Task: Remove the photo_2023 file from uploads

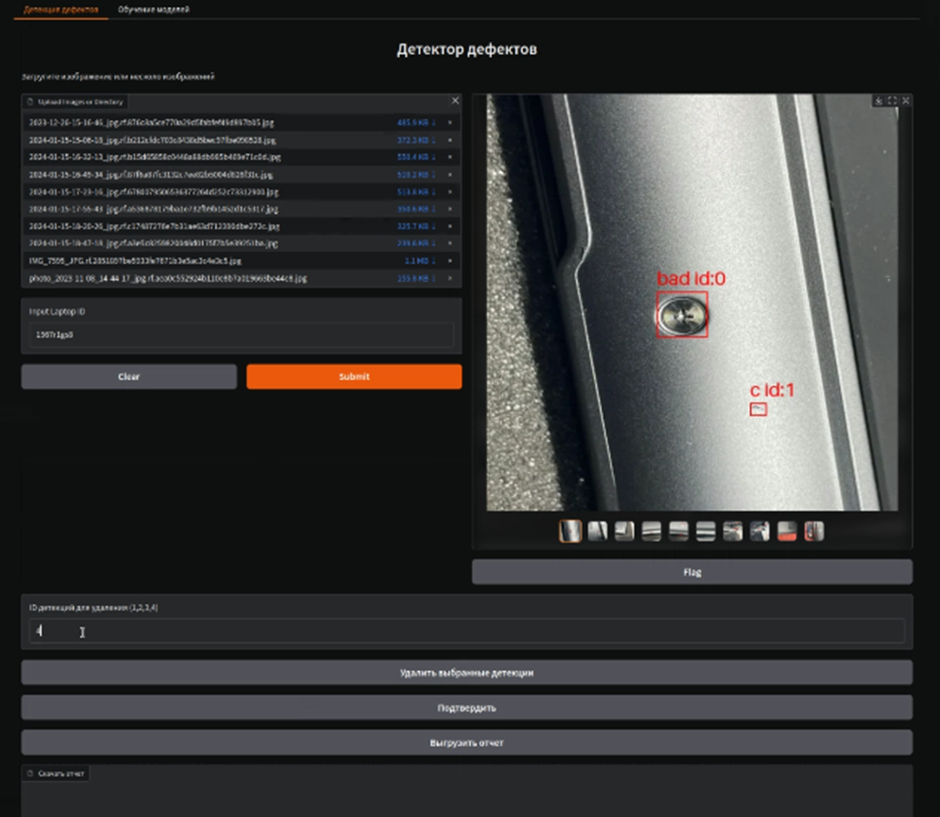Action: (x=450, y=278)
